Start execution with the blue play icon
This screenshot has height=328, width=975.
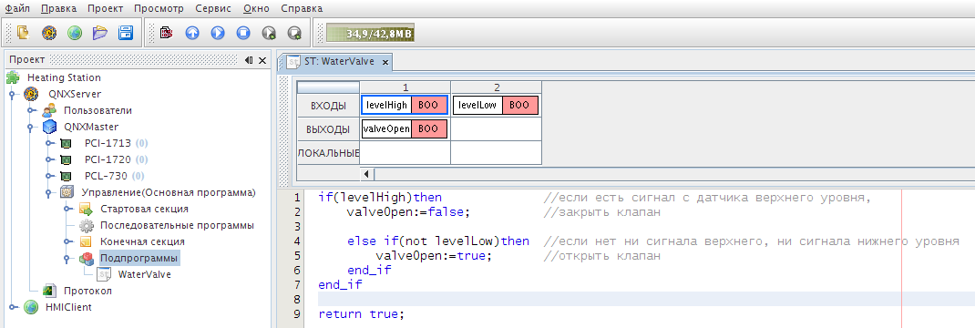[218, 32]
